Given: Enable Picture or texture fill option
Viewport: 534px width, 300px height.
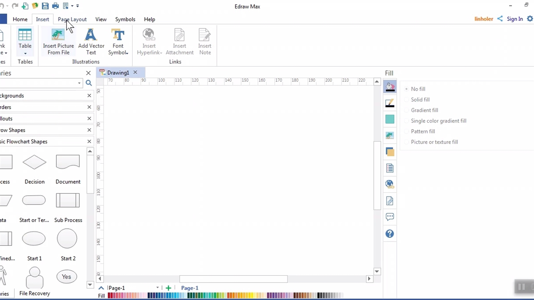Looking at the screenshot, I should (406, 142).
